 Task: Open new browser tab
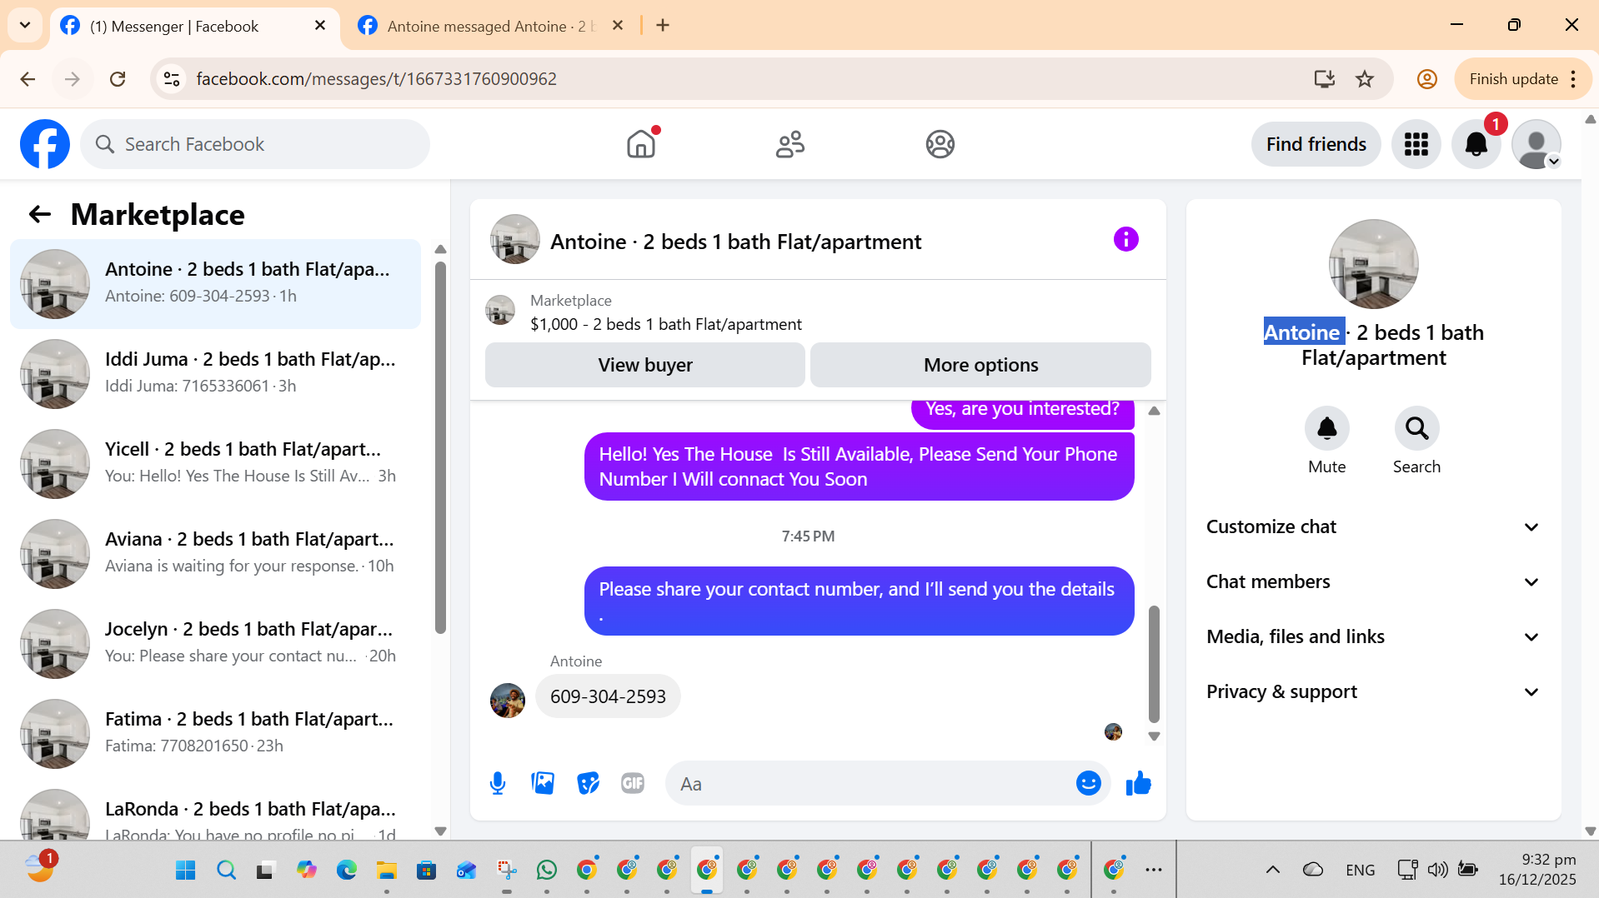click(663, 26)
